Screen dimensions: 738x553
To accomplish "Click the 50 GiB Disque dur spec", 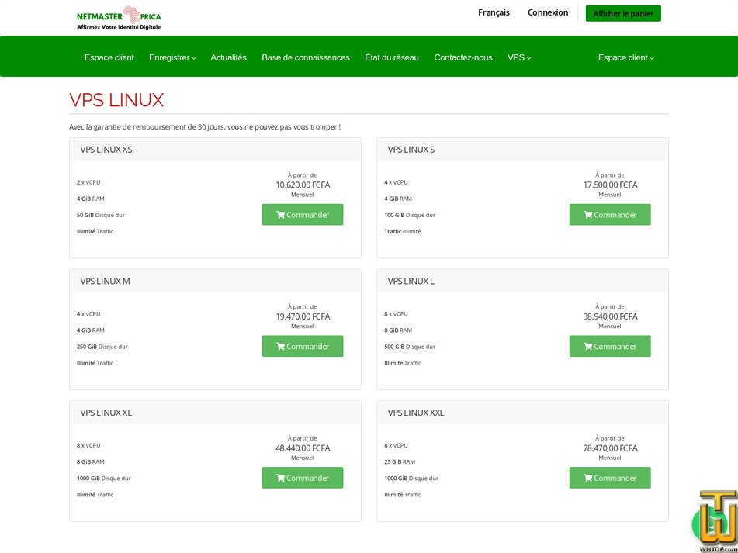I will tap(101, 216).
